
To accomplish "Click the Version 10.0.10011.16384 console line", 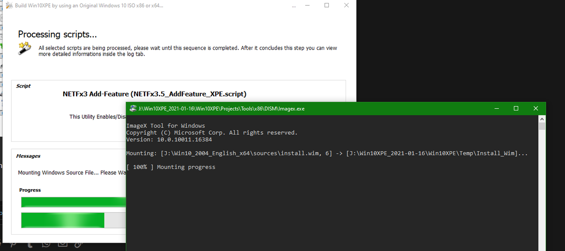I will point(169,140).
